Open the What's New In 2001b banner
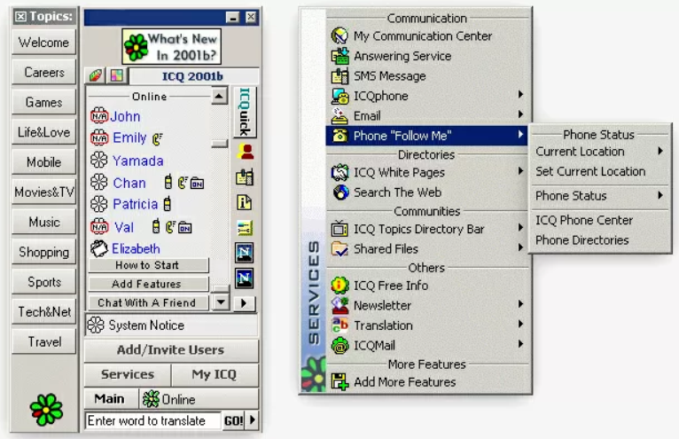The height and width of the screenshot is (439, 679). coord(171,46)
